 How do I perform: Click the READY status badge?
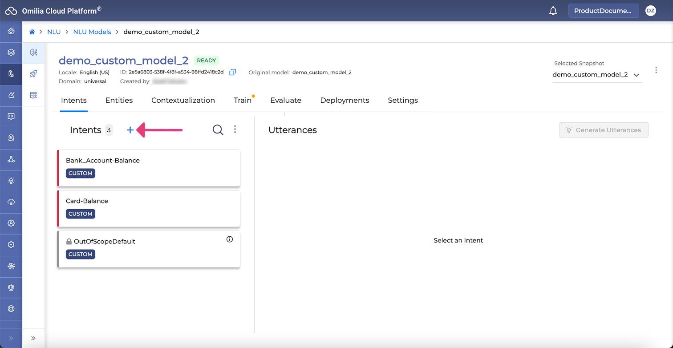207,61
